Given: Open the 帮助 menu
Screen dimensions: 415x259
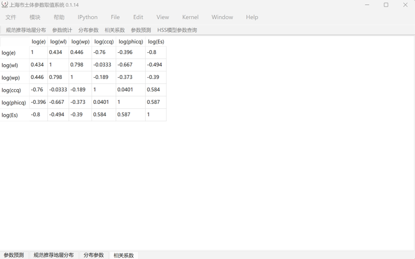Looking at the screenshot, I should pos(59,17).
